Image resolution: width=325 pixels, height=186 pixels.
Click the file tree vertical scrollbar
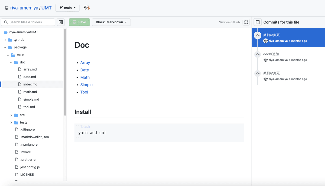pos(65,72)
